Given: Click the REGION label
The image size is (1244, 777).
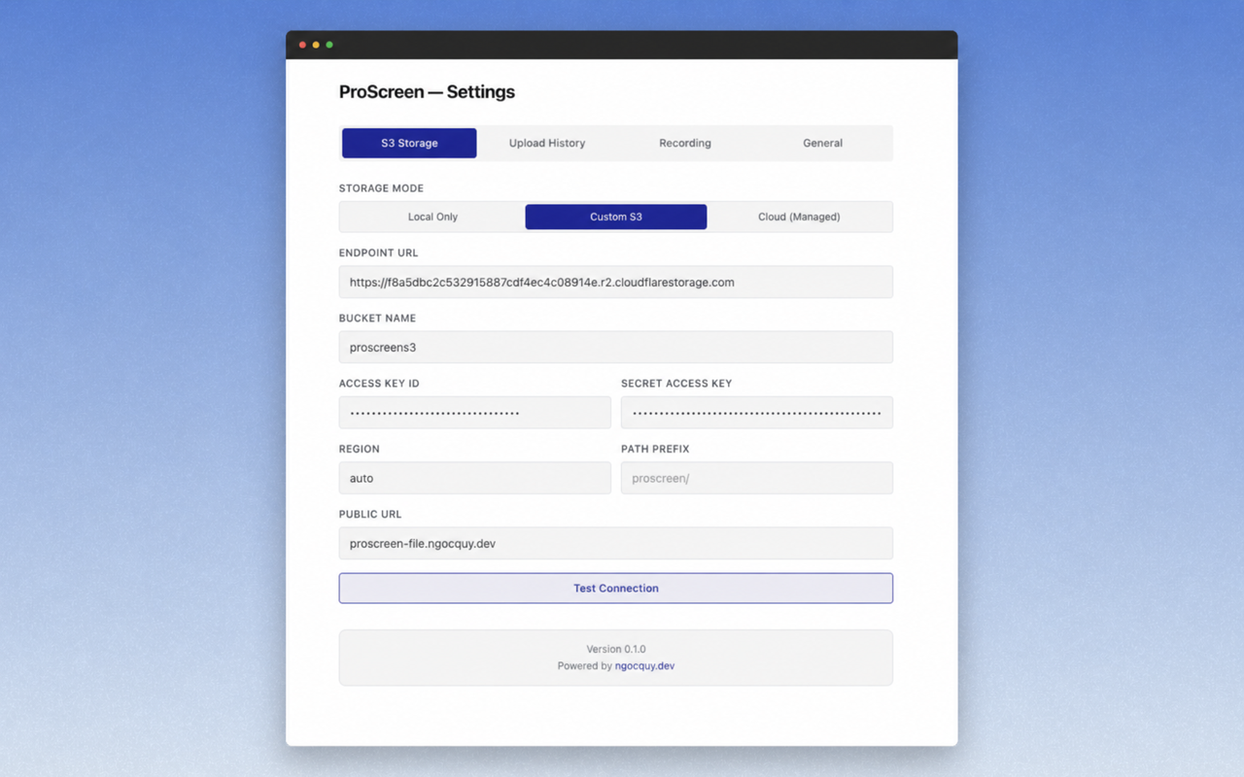Looking at the screenshot, I should click(x=360, y=449).
